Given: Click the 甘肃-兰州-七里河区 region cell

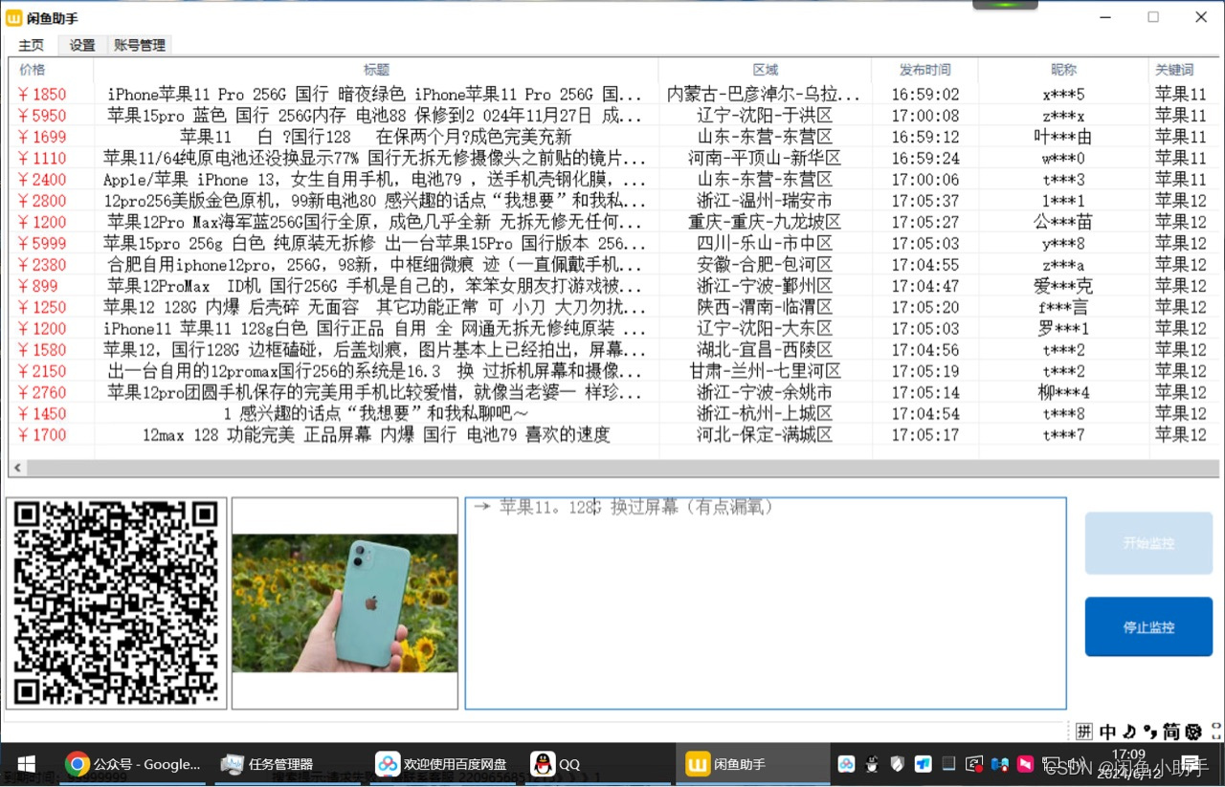Looking at the screenshot, I should (x=765, y=371).
